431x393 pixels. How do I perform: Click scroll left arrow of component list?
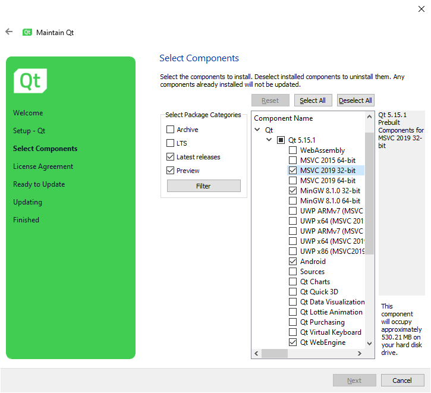pyautogui.click(x=256, y=353)
